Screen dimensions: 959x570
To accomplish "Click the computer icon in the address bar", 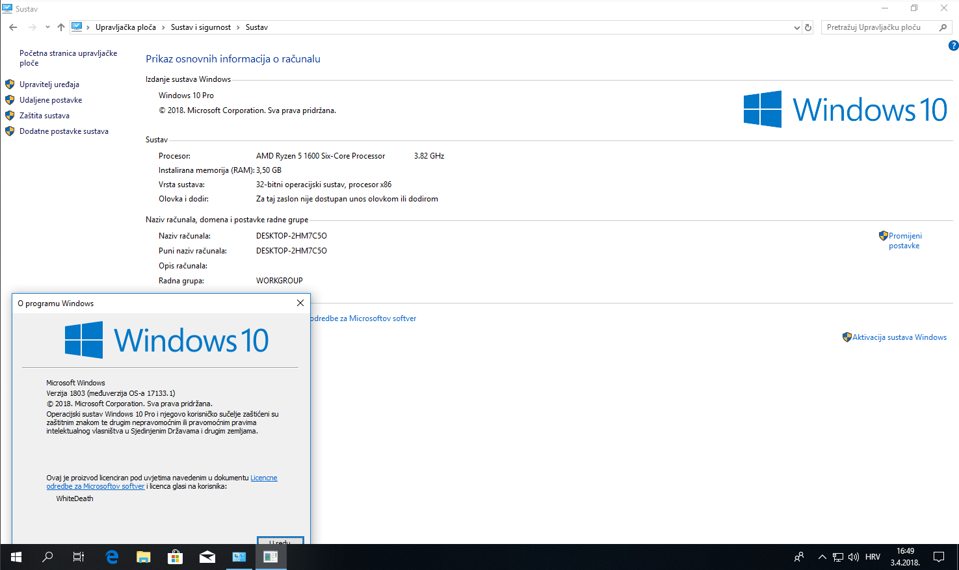I will click(x=77, y=27).
